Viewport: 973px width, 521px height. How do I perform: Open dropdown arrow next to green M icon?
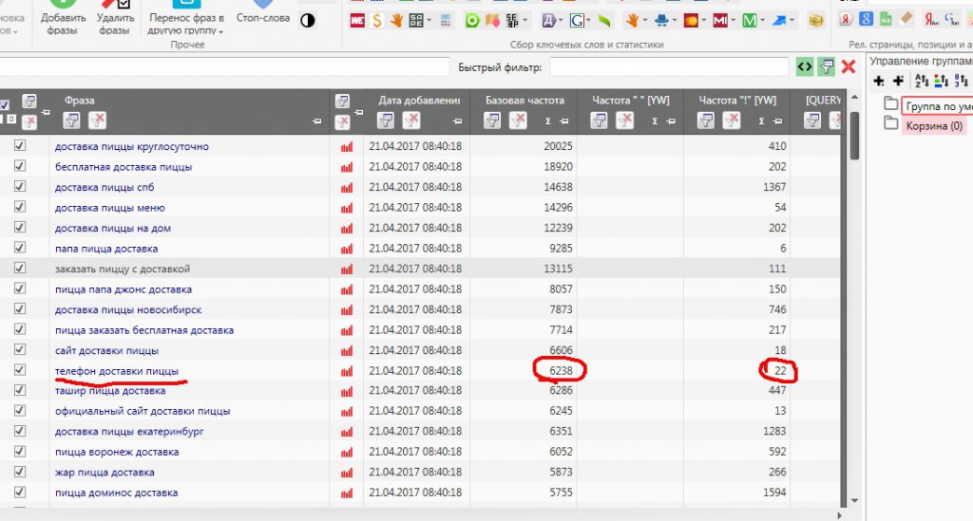[763, 21]
